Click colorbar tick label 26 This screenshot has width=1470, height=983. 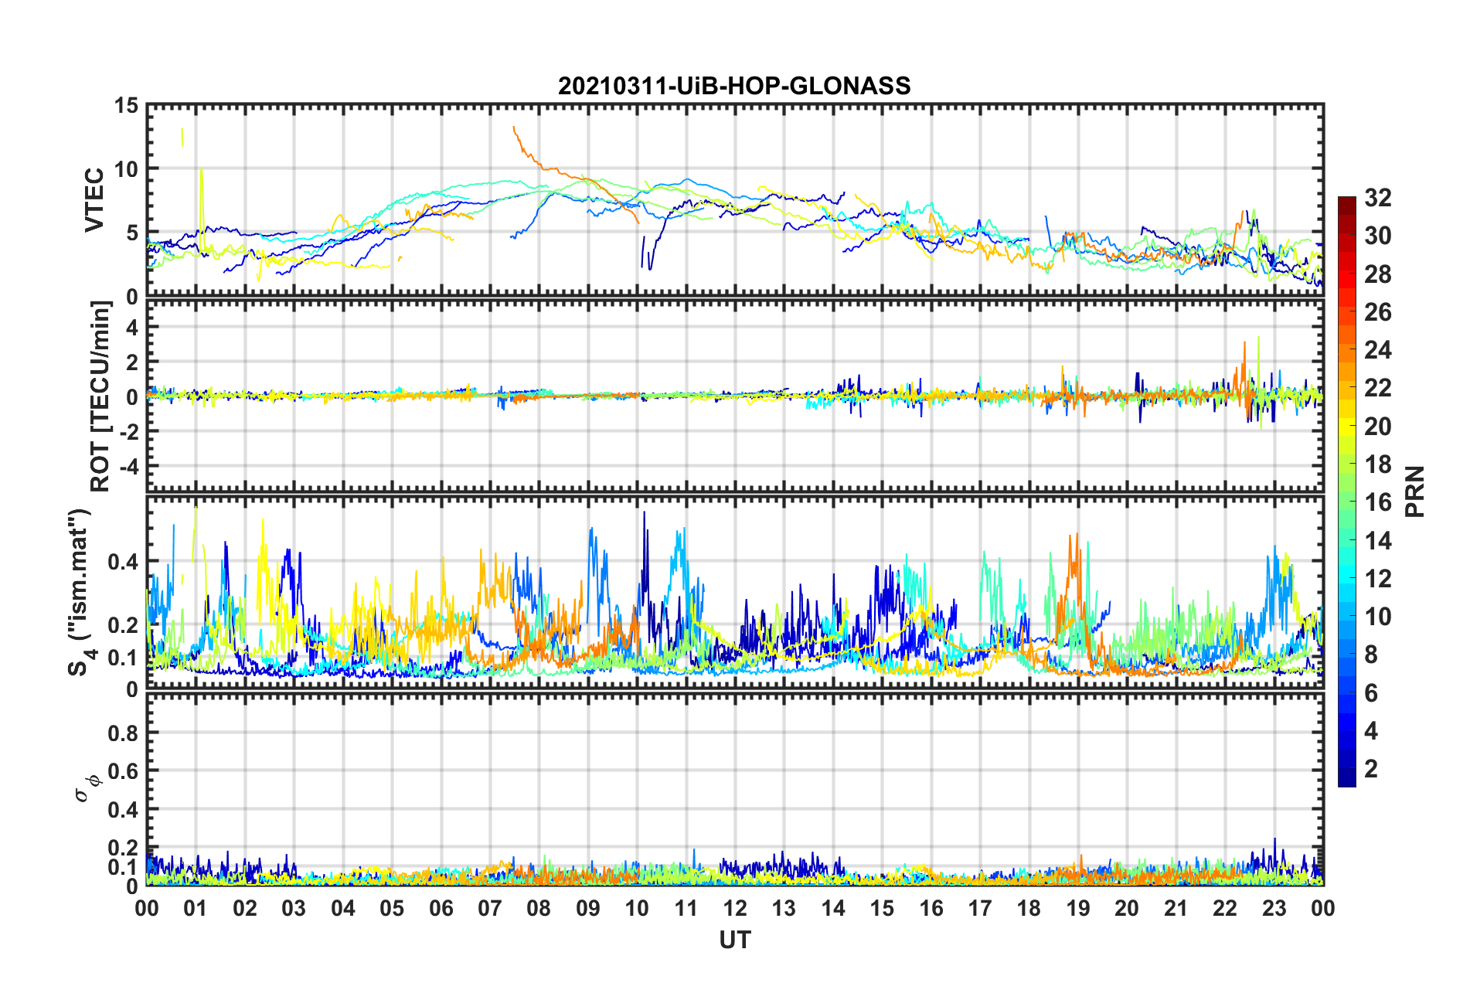1377,312
